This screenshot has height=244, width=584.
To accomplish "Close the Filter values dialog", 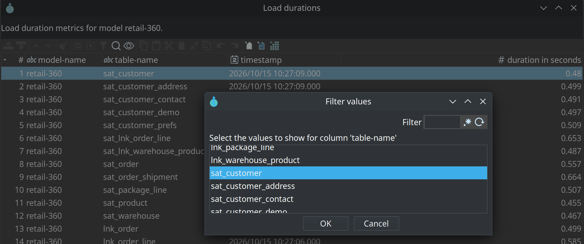I will point(483,101).
